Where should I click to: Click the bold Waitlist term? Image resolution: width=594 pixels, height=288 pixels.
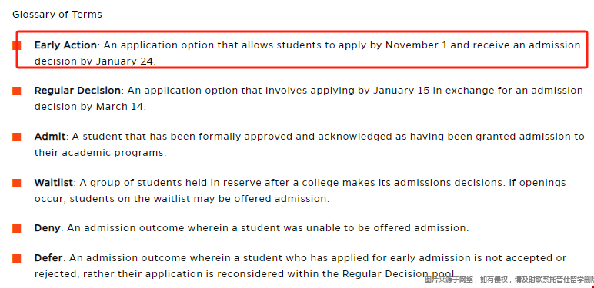pyautogui.click(x=53, y=183)
